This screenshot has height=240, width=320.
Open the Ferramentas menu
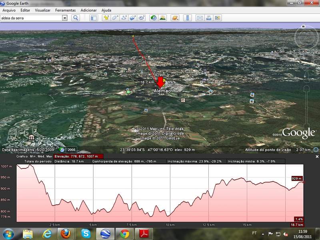(66, 10)
